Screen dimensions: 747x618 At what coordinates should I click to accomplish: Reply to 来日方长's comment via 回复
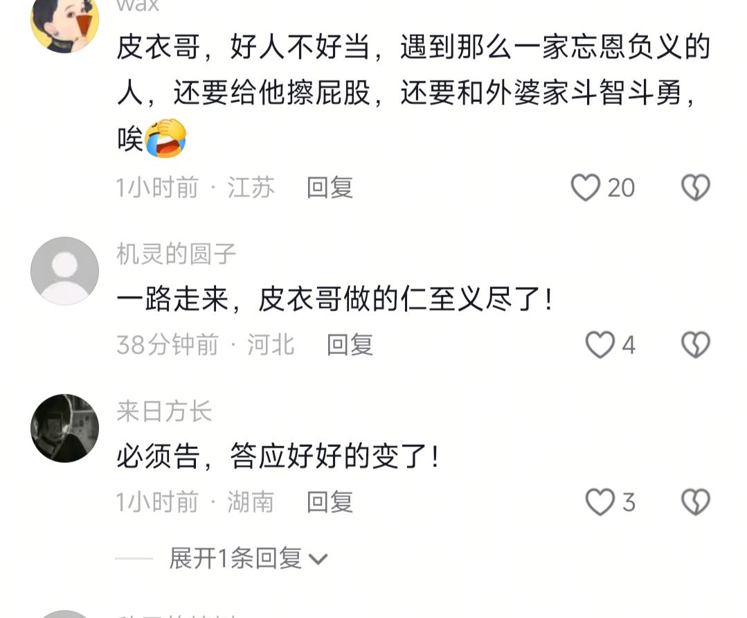[x=330, y=502]
